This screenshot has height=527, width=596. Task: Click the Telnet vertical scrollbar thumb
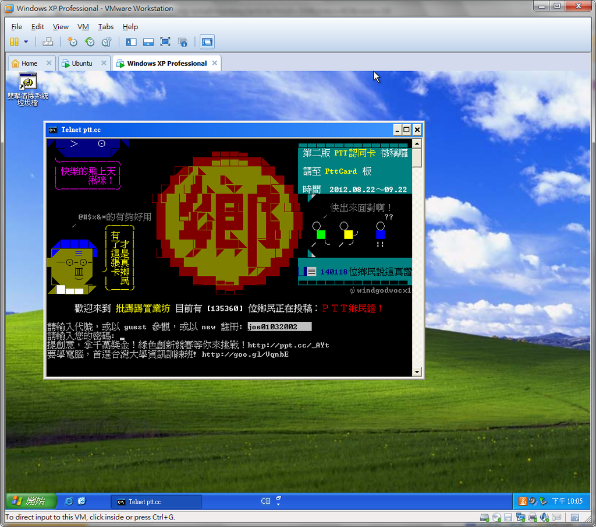point(417,157)
